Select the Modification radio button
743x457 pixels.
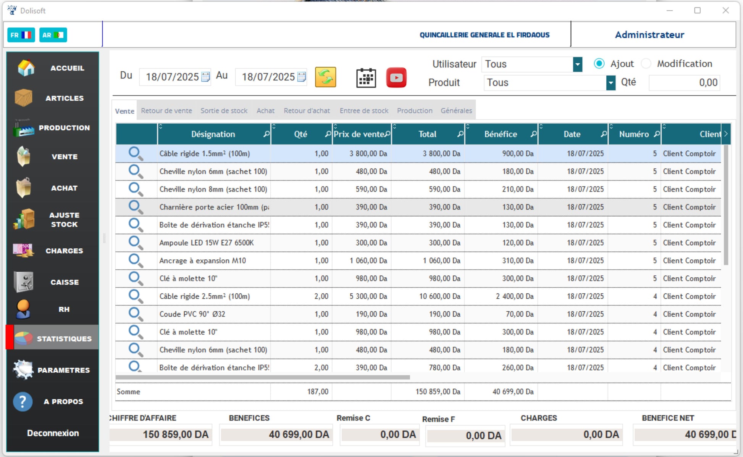tap(646, 64)
